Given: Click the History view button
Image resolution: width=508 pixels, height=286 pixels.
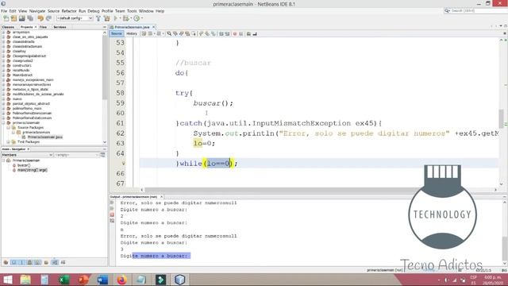Looking at the screenshot, I should click(x=132, y=33).
